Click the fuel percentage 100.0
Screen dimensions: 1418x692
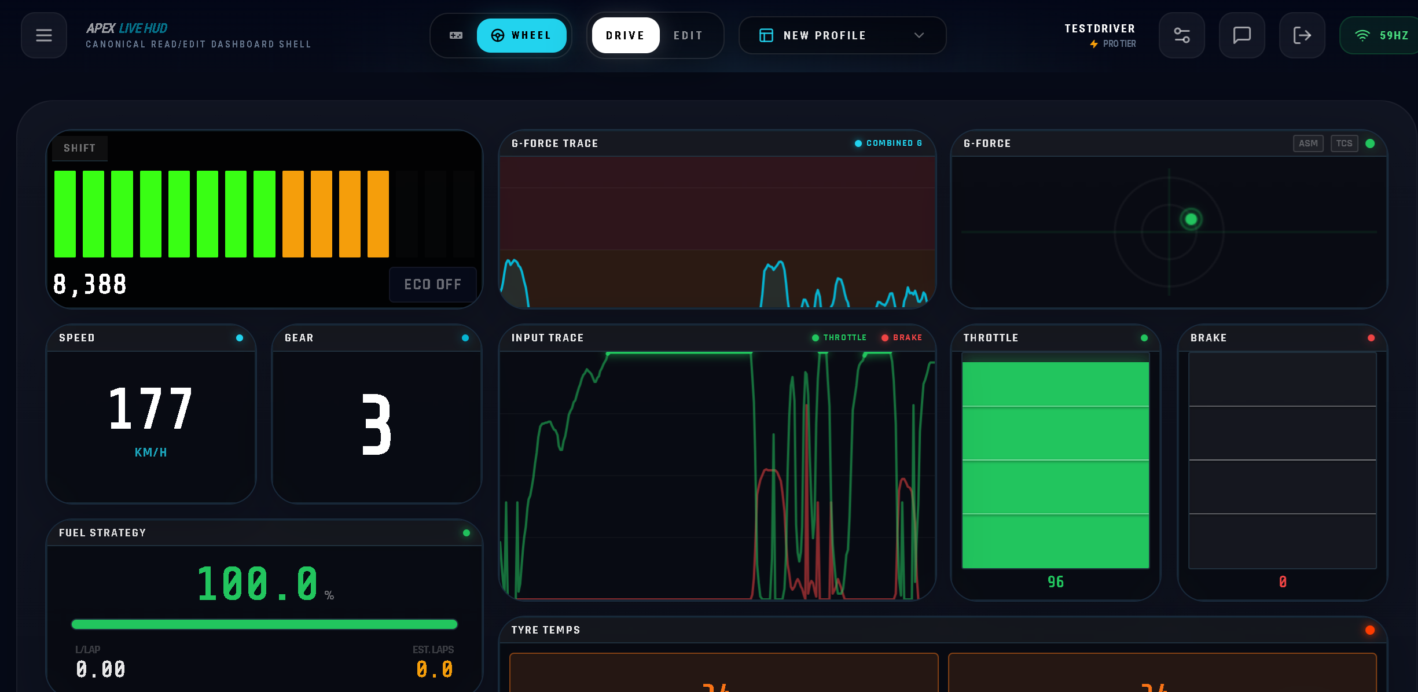point(258,584)
